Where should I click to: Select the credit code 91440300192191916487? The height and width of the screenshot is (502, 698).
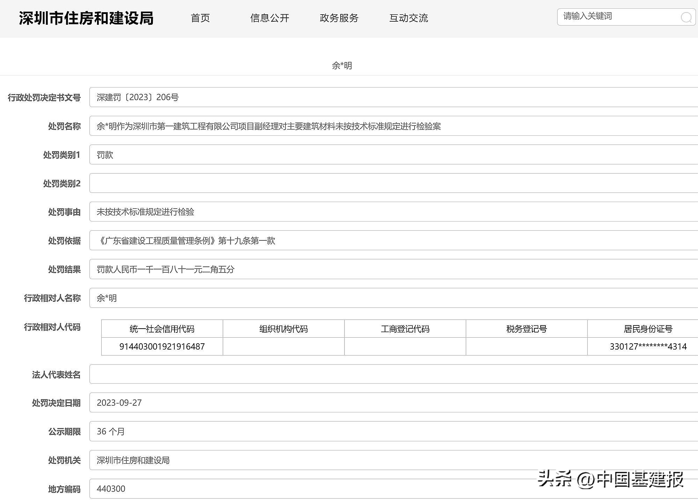[x=162, y=346]
